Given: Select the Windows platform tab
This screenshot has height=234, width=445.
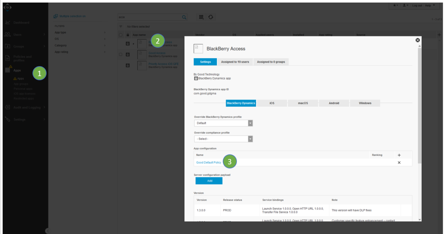Looking at the screenshot, I should coord(365,103).
